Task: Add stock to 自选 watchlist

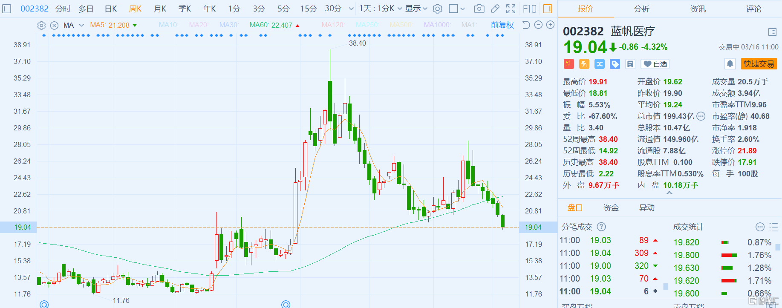Action: coord(655,64)
